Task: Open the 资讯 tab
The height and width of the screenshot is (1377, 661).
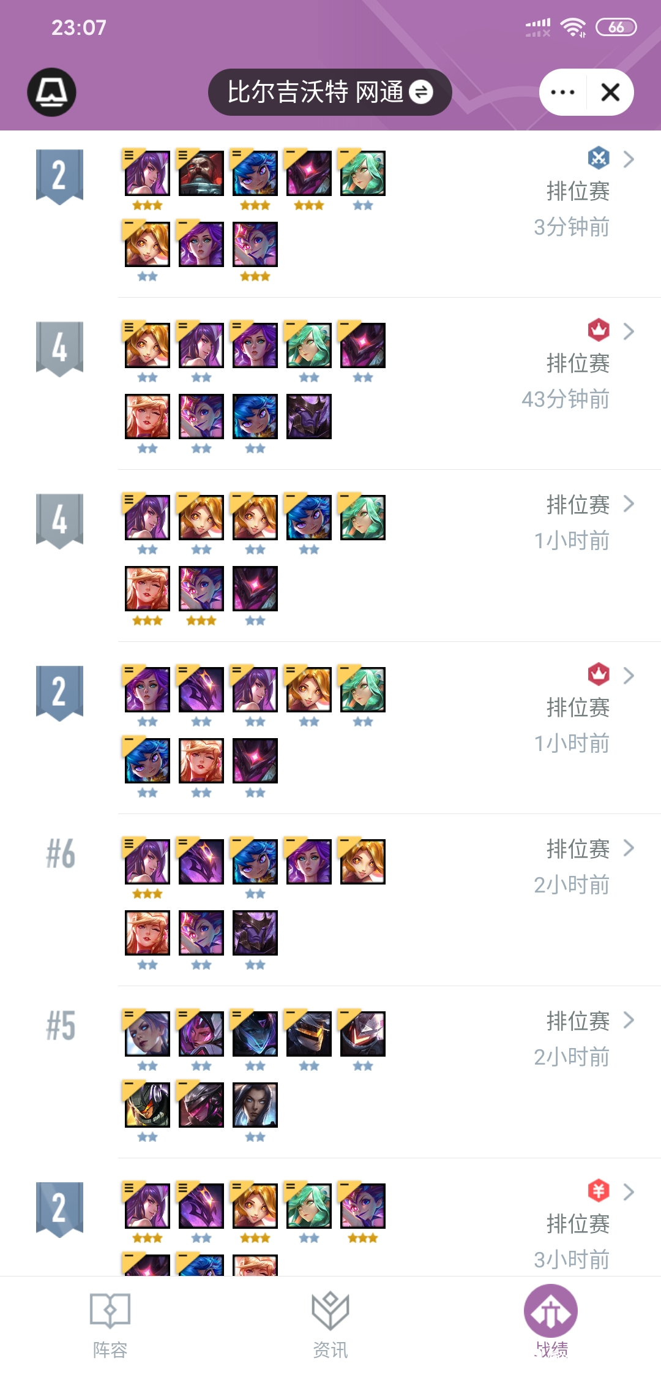Action: tap(330, 1326)
